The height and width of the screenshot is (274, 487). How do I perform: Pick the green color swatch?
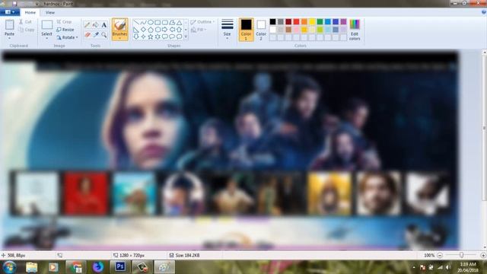click(x=320, y=21)
